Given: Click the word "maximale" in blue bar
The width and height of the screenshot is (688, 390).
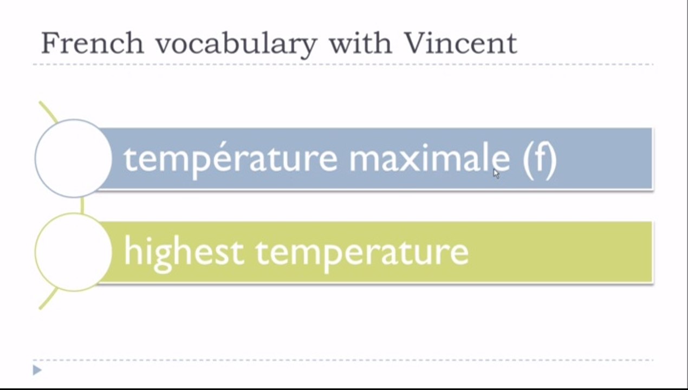Looking at the screenshot, I should tap(429, 159).
